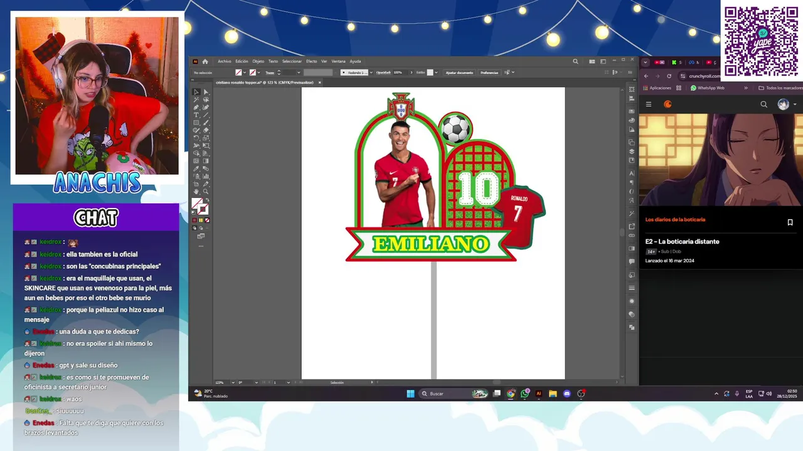Viewport: 803px width, 451px height.
Task: Change Illustrator screen mode
Action: point(201,236)
